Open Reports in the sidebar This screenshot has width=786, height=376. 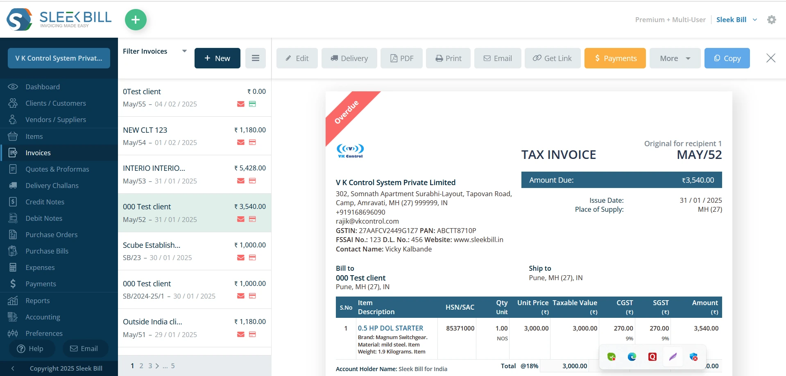pos(59,301)
